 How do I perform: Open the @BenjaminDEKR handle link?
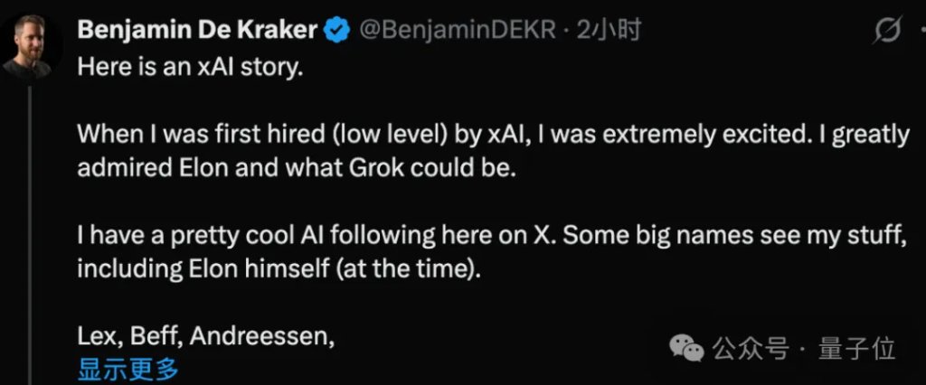455,32
